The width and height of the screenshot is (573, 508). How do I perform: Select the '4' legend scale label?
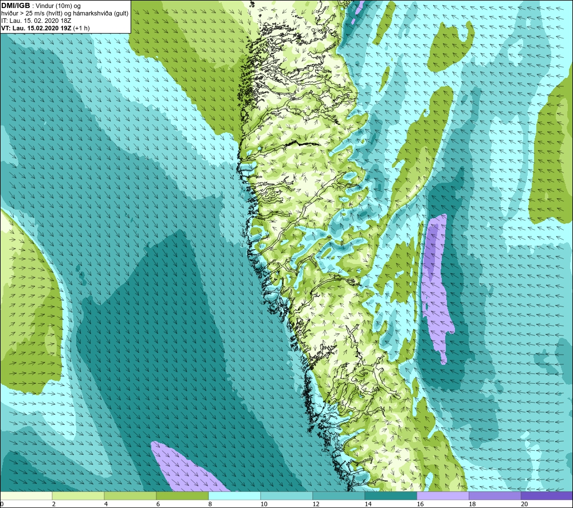click(x=106, y=504)
